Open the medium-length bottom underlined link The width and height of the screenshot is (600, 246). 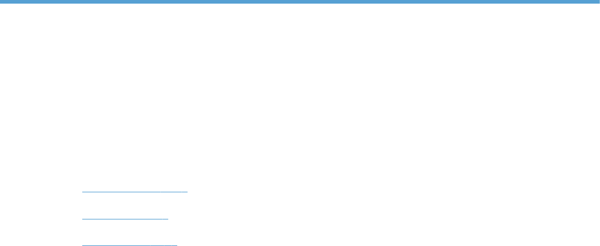coord(129,245)
